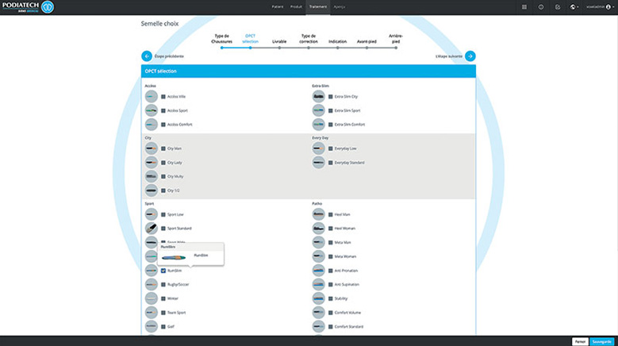Open the Produit tab

point(296,6)
